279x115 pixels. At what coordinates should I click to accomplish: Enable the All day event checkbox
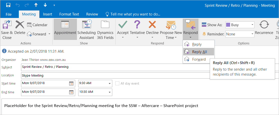click(117, 83)
